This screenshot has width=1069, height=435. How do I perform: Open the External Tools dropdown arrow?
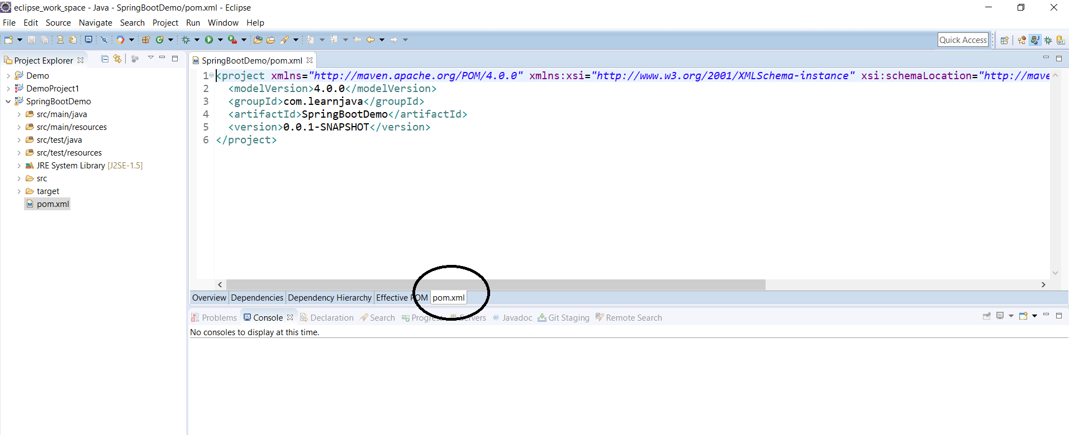click(244, 40)
